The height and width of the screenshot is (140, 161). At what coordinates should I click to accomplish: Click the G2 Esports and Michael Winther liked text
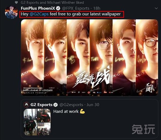tap(52, 2)
